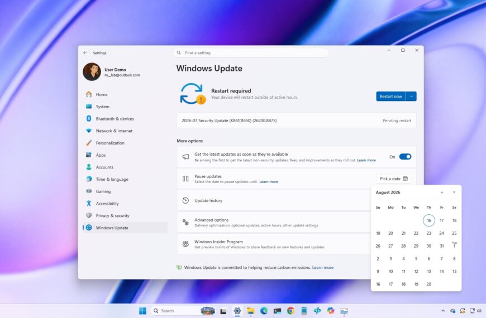Click the Time & language globe icon
The width and height of the screenshot is (486, 318).
point(89,179)
